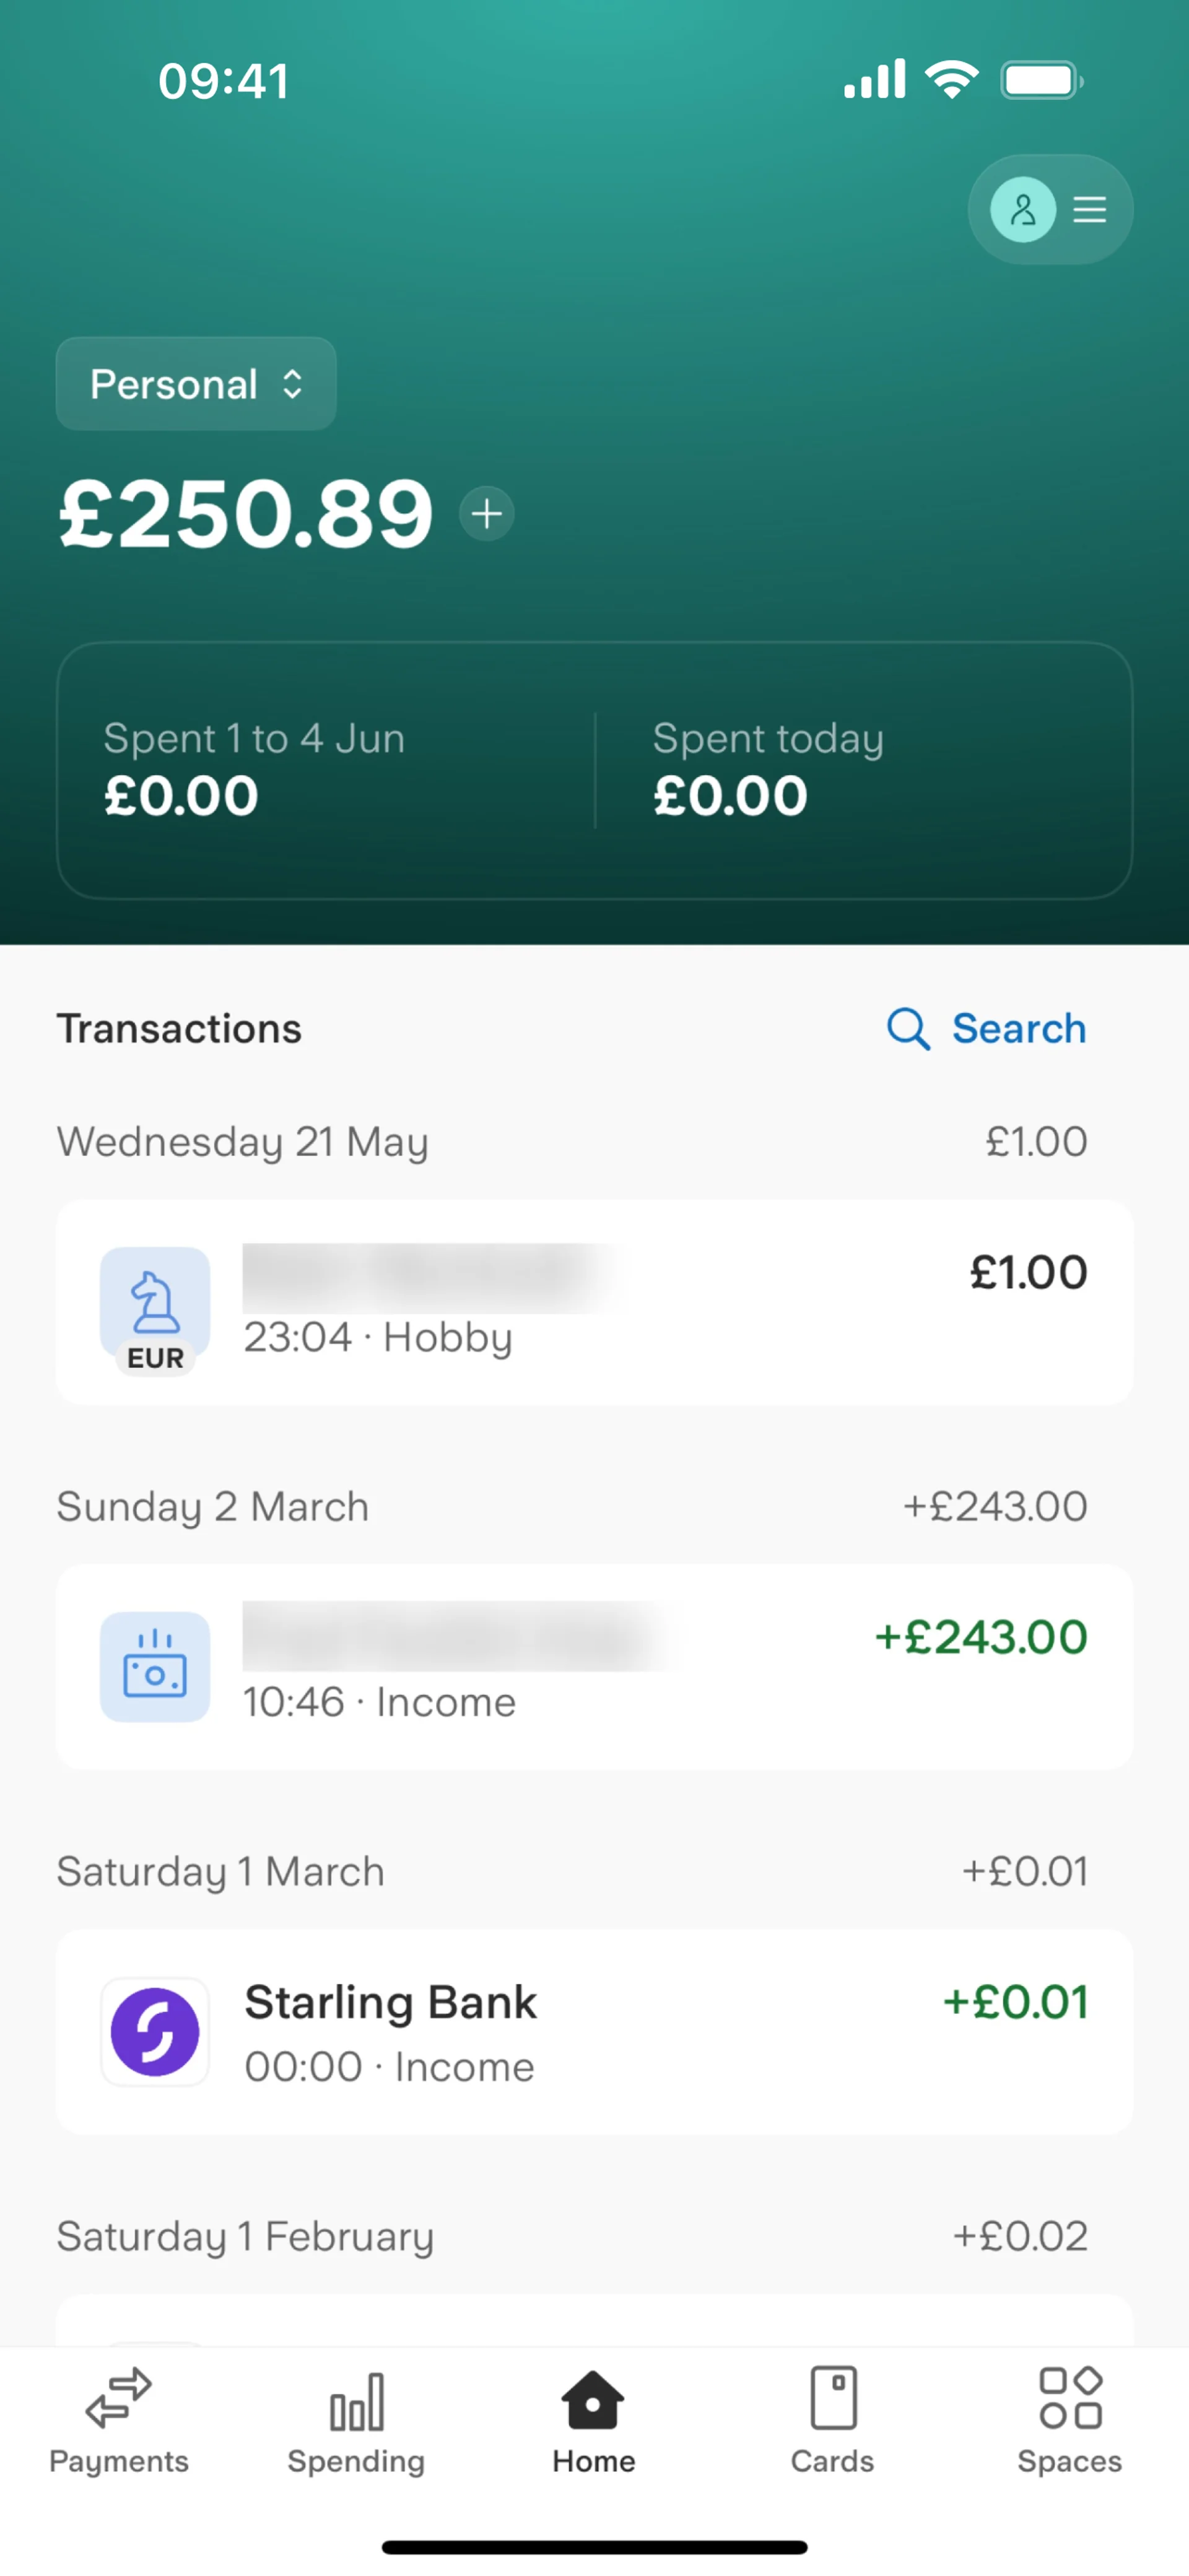Viewport: 1189px width, 2576px height.
Task: Open the £1.00 Hobby transaction
Action: 594,1302
